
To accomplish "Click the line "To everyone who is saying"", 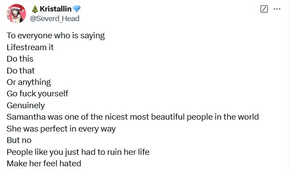I will point(56,36).
